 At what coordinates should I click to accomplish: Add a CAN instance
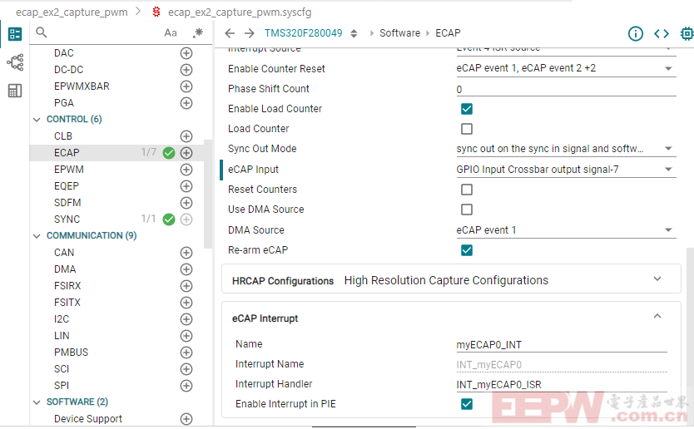[186, 253]
